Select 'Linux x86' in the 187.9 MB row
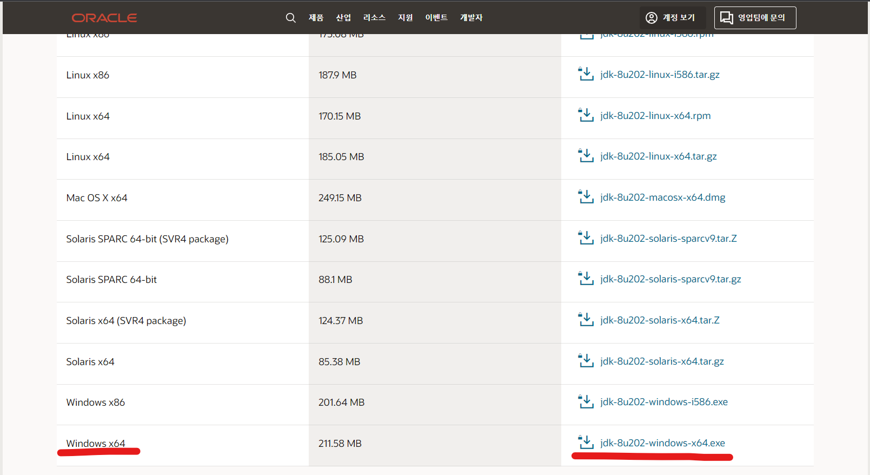Viewport: 870px width, 475px height. (x=88, y=75)
